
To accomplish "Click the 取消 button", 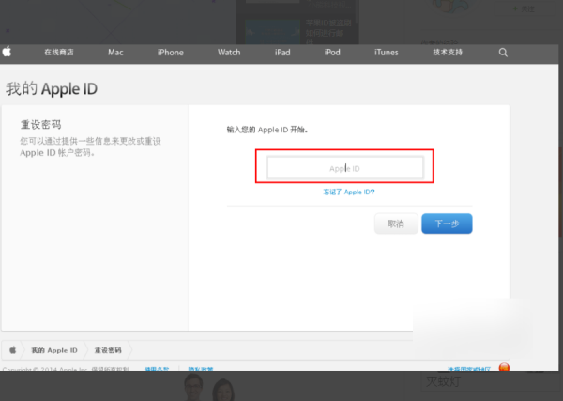I will click(x=396, y=224).
